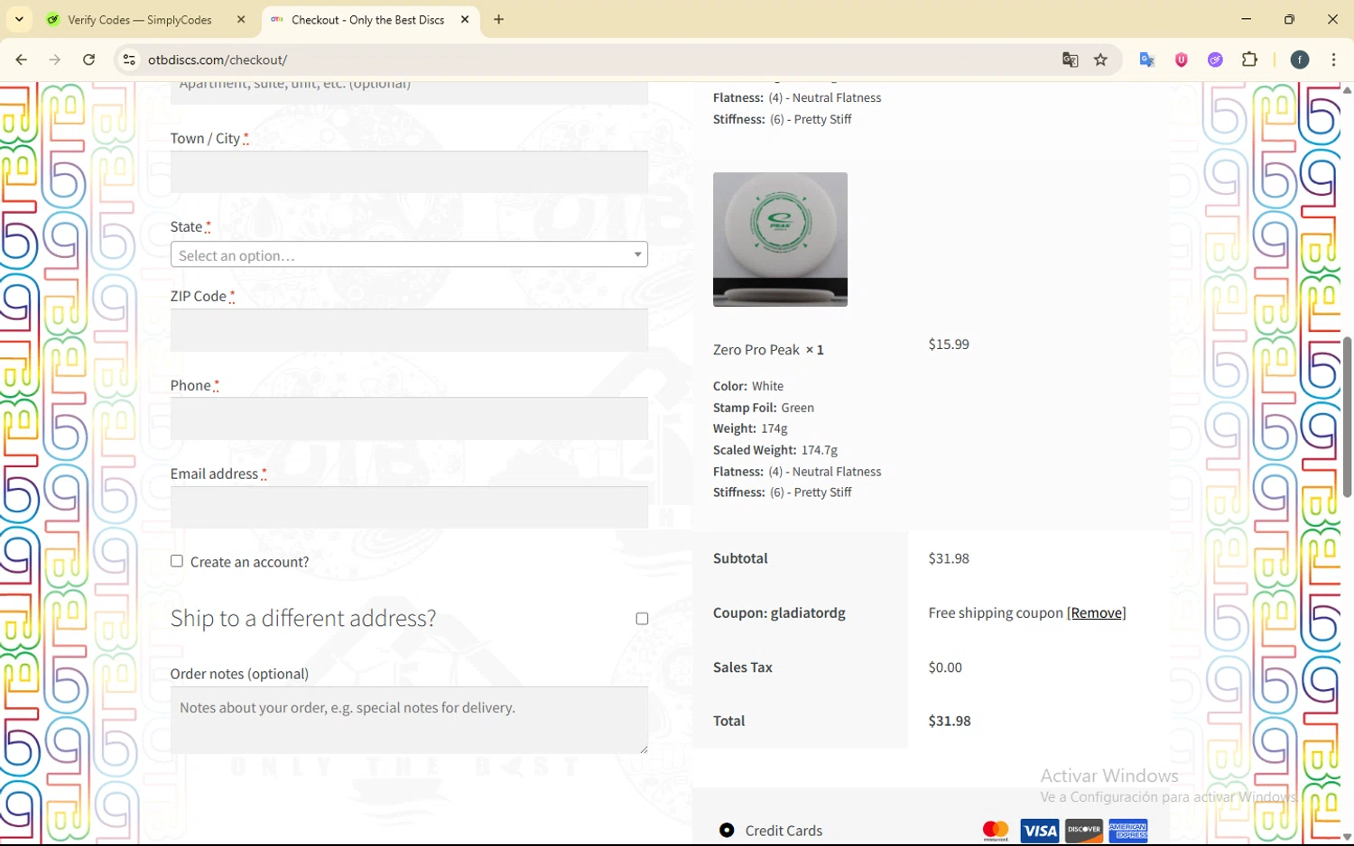The image size is (1354, 846).
Task: Click the Scaled Weight: 174.7g text
Action: pyautogui.click(x=775, y=450)
